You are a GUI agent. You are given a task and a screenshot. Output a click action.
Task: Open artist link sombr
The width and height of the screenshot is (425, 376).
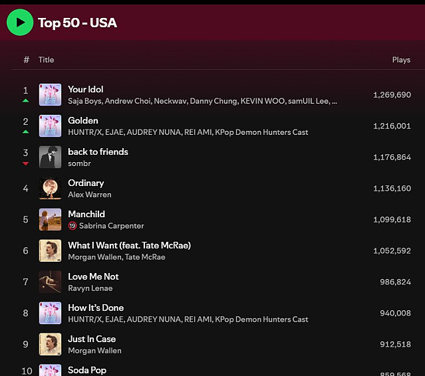(79, 163)
